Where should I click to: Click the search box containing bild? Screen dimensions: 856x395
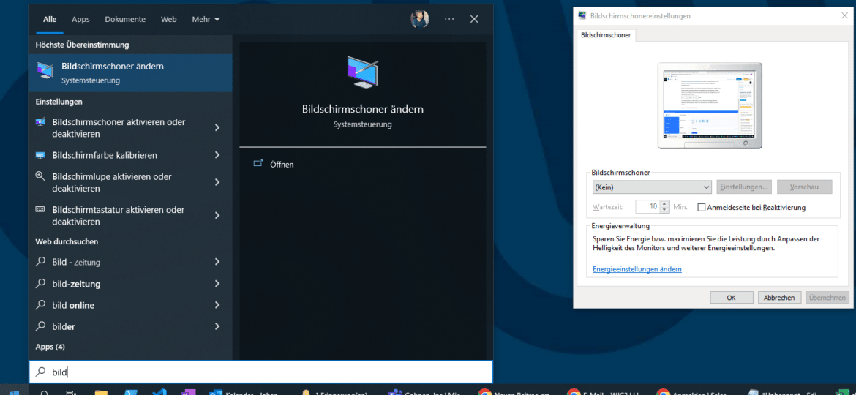(260, 372)
